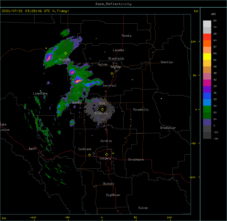Screen dimensions: 227x221
Task: Pick the light blue 30–33 dBZ swatch
Action: [207, 103]
